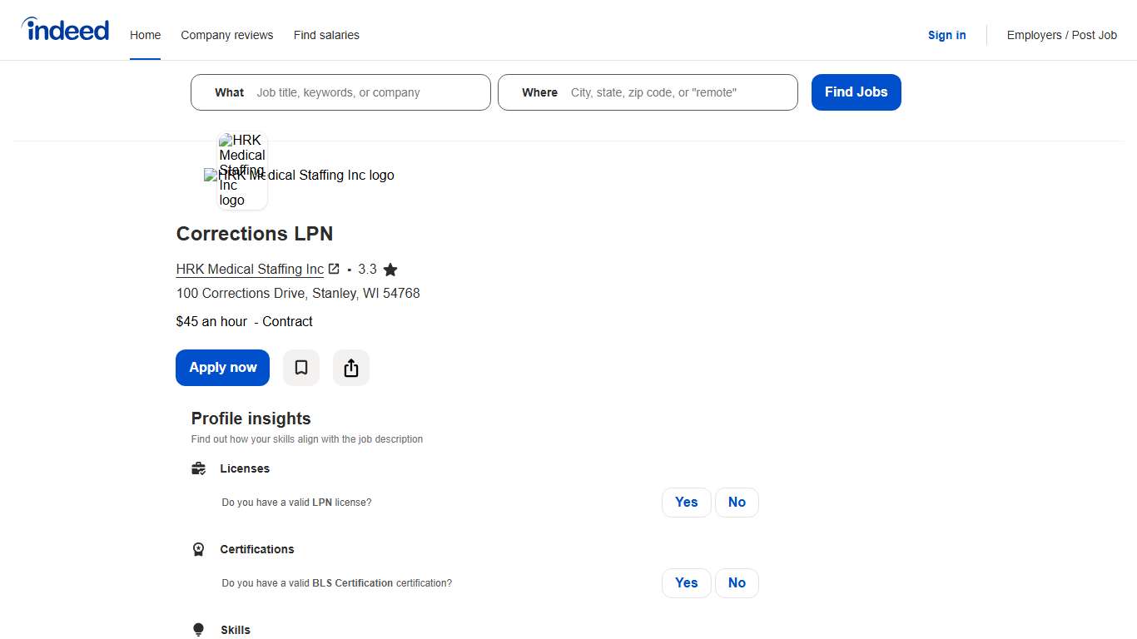Click the HRK Medical Staffing logo thumbnail

click(241, 170)
